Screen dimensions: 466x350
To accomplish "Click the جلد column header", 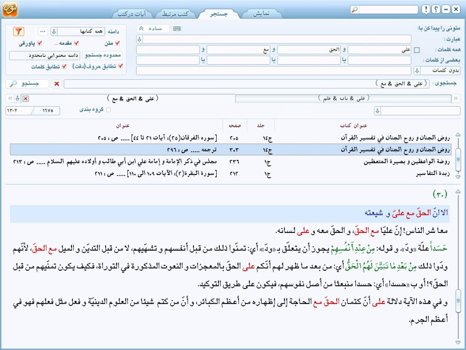I will coord(261,126).
